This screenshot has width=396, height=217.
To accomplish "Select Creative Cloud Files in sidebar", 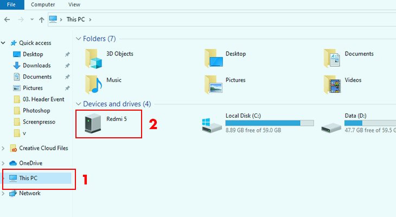I will coord(43,148).
